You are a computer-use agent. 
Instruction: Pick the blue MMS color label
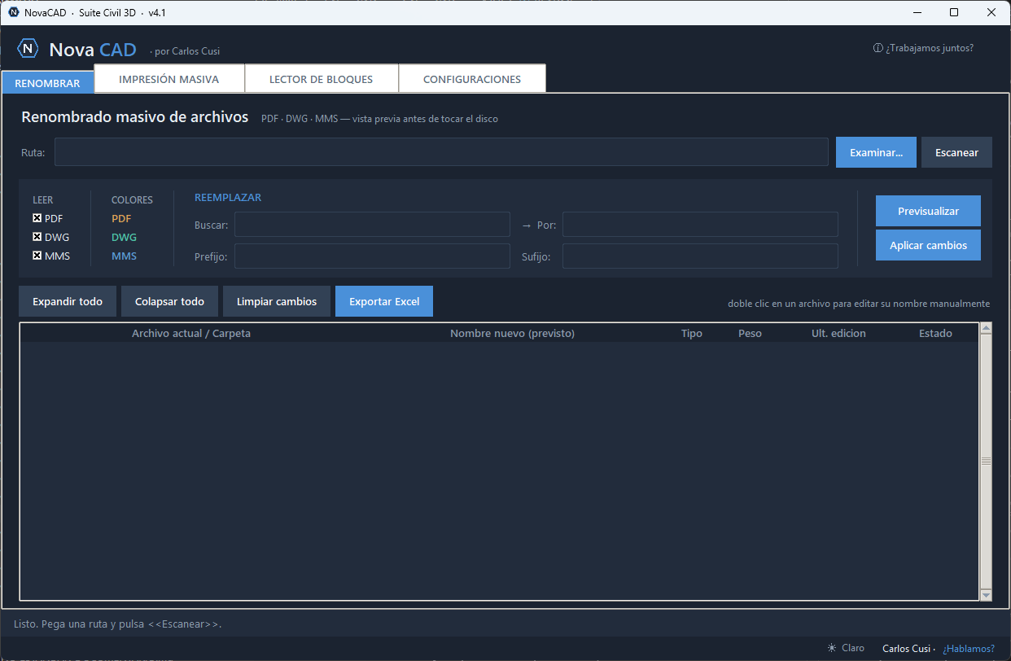(124, 256)
